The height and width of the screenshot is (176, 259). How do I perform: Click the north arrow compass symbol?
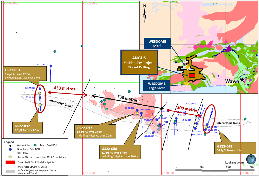pyautogui.click(x=145, y=13)
